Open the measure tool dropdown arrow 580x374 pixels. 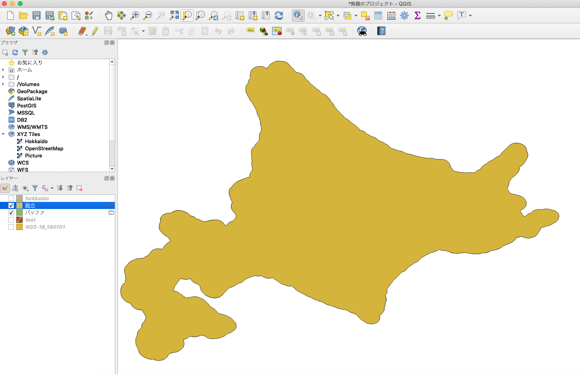click(439, 16)
